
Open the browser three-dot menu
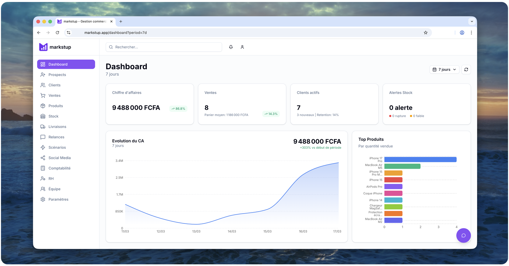pyautogui.click(x=471, y=33)
